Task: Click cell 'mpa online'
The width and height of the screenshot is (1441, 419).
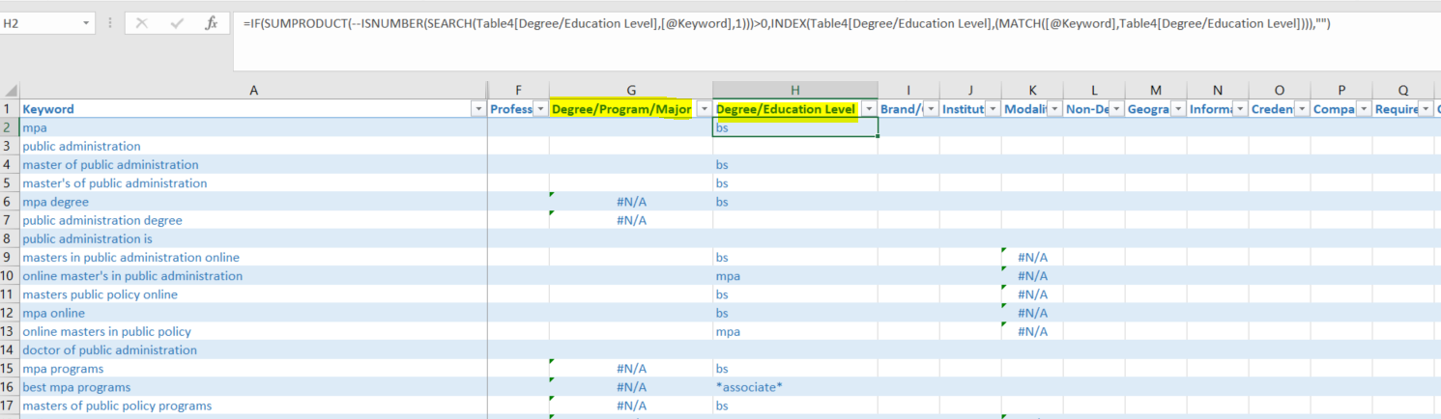Action: pos(253,313)
